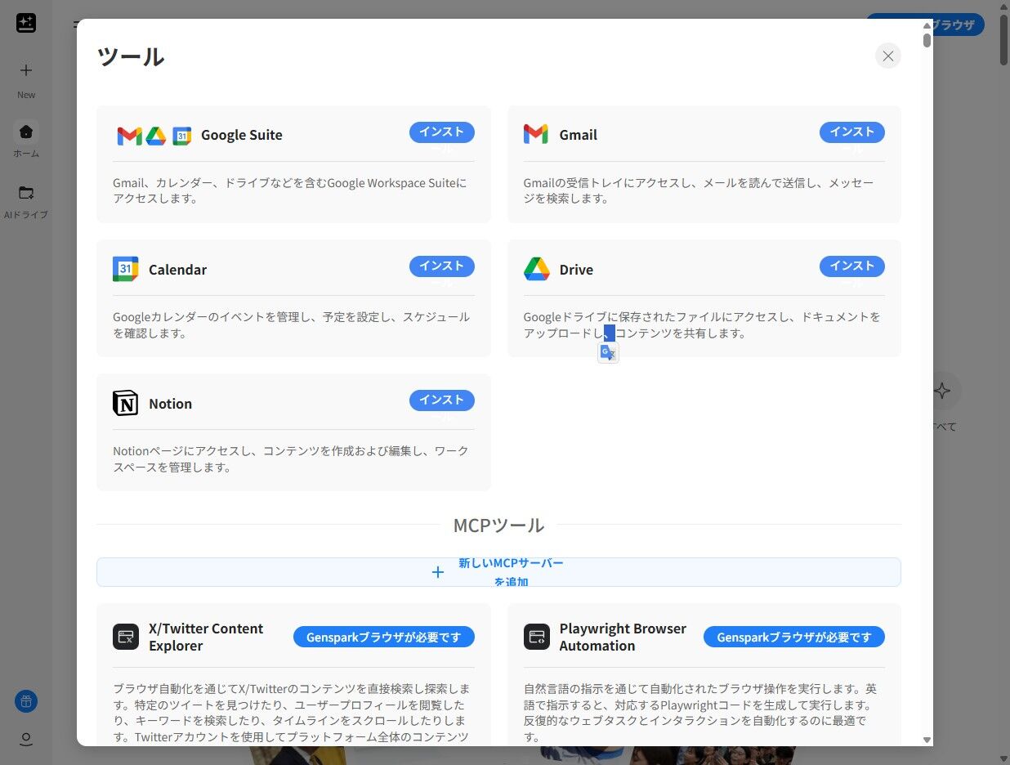
Task: Install the Calendar tool
Action: [x=442, y=266]
